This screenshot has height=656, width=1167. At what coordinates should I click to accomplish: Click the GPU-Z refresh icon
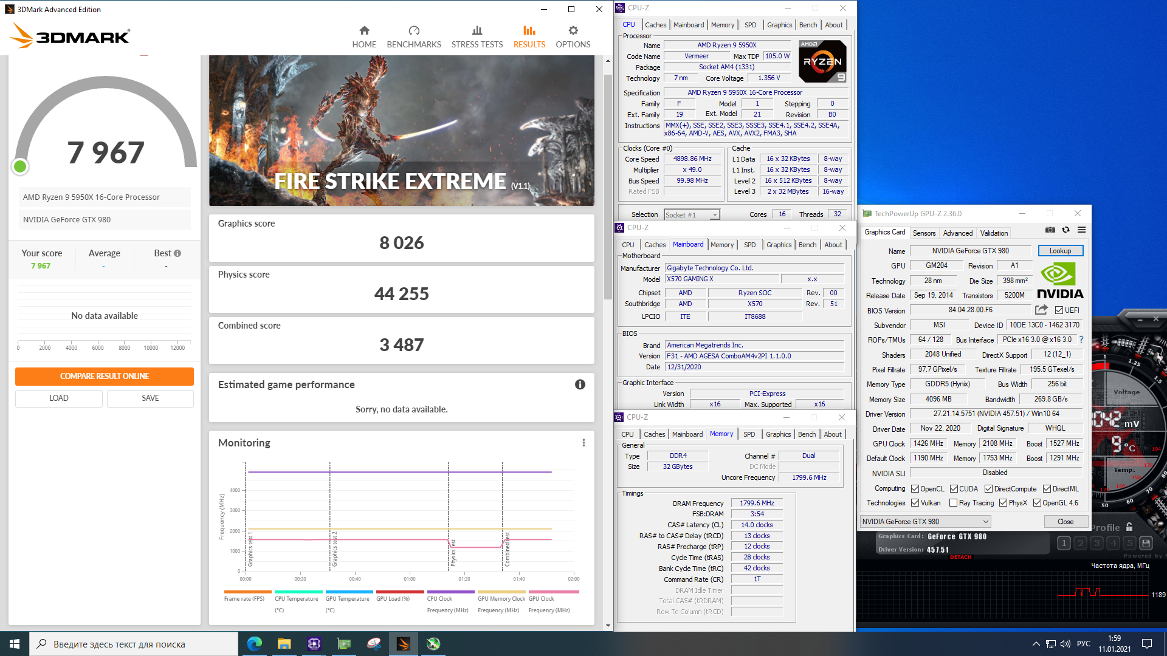click(x=1065, y=230)
